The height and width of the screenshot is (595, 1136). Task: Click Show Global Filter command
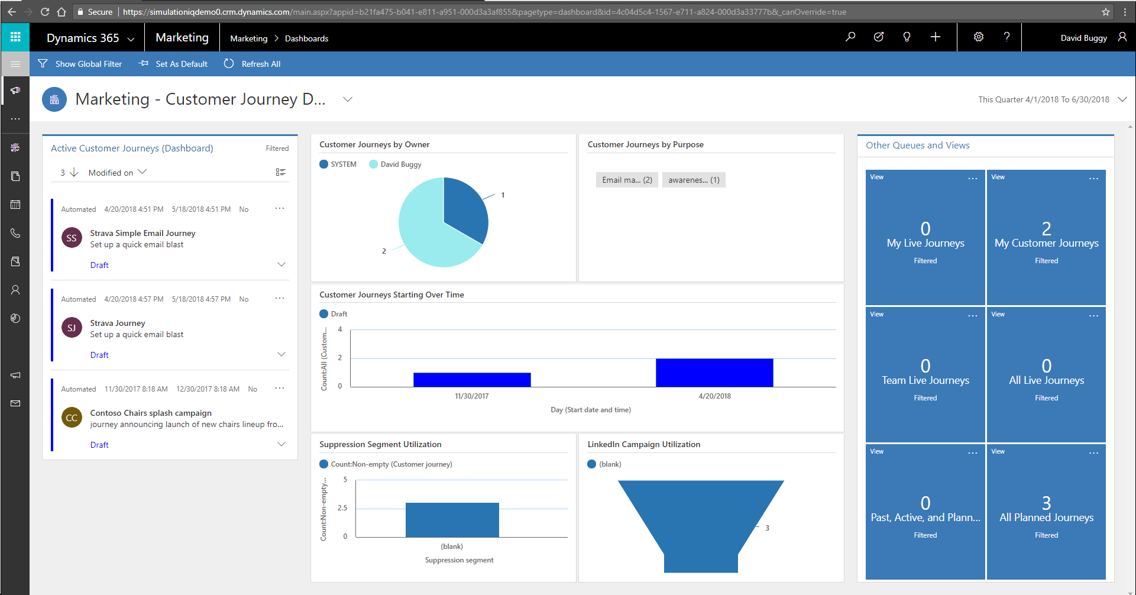[80, 64]
